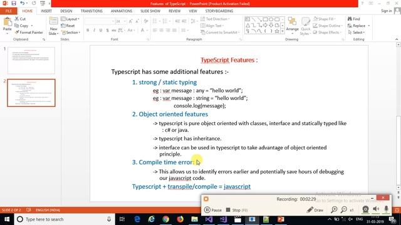Start slideshow from beginning via quick access icon
This screenshot has width=401, height=225.
tap(43, 3)
